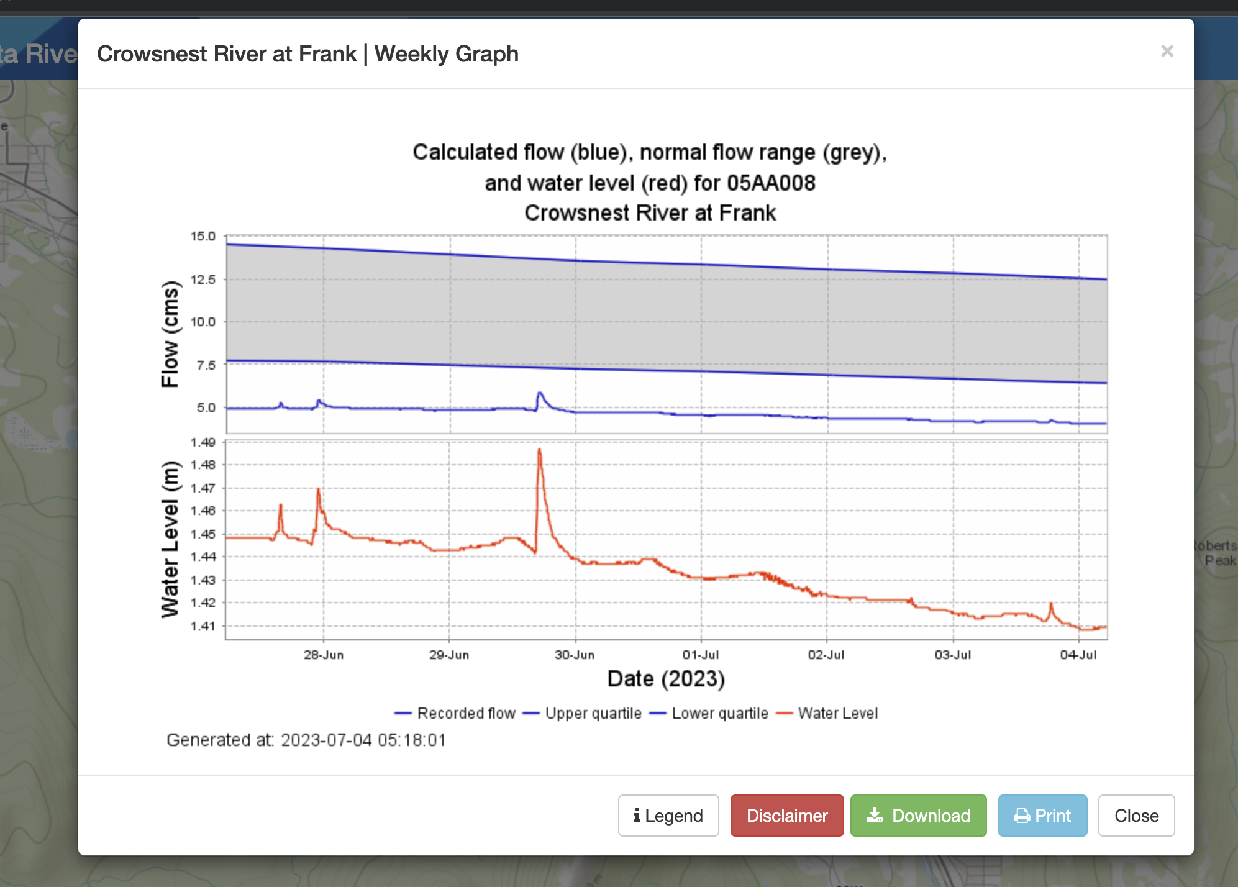Click the Generated at timestamp text

[x=306, y=740]
